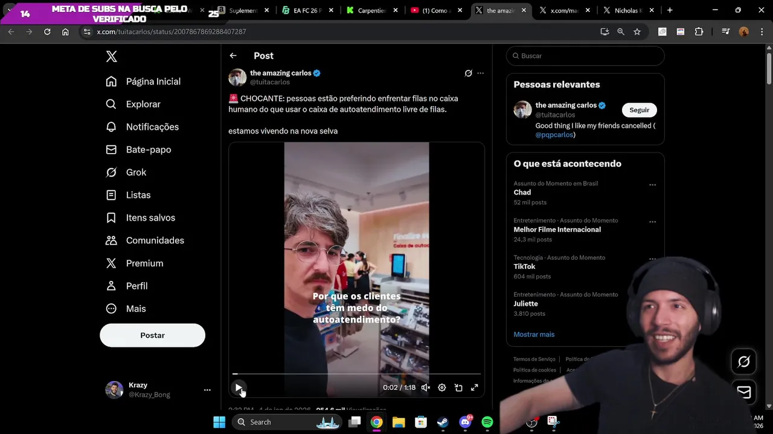Click Mostrar mais under trends

click(534, 335)
